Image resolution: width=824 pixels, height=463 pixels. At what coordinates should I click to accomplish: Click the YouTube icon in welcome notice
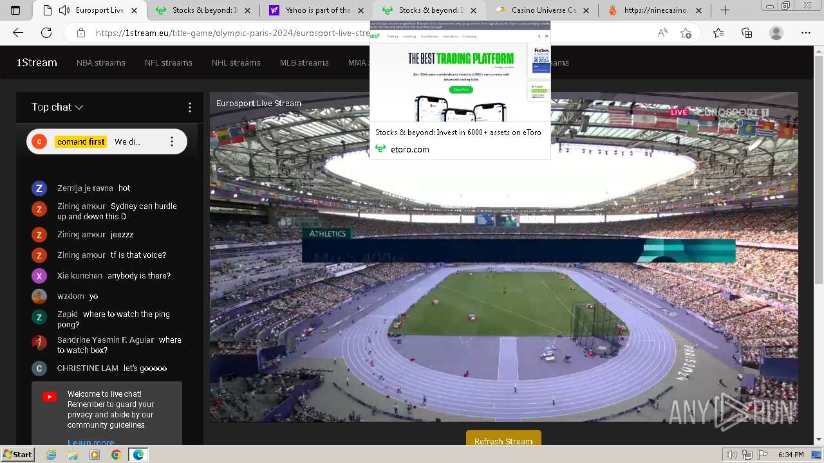50,397
